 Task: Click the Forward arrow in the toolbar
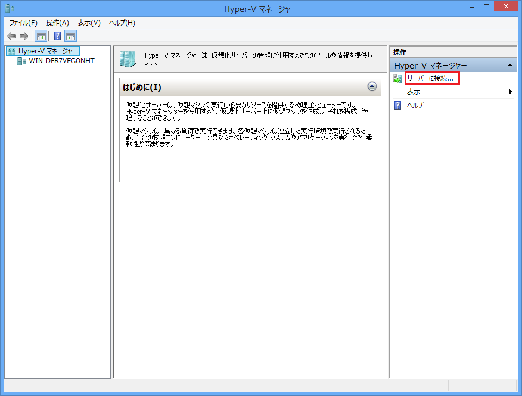tap(23, 36)
